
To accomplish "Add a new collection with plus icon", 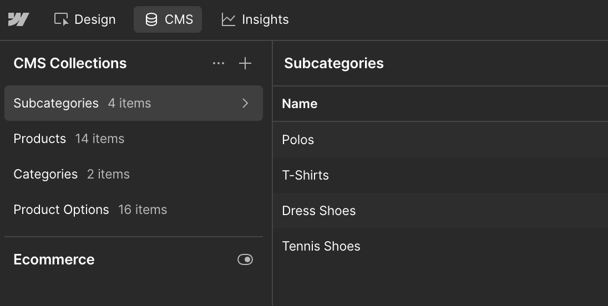I will [x=245, y=63].
